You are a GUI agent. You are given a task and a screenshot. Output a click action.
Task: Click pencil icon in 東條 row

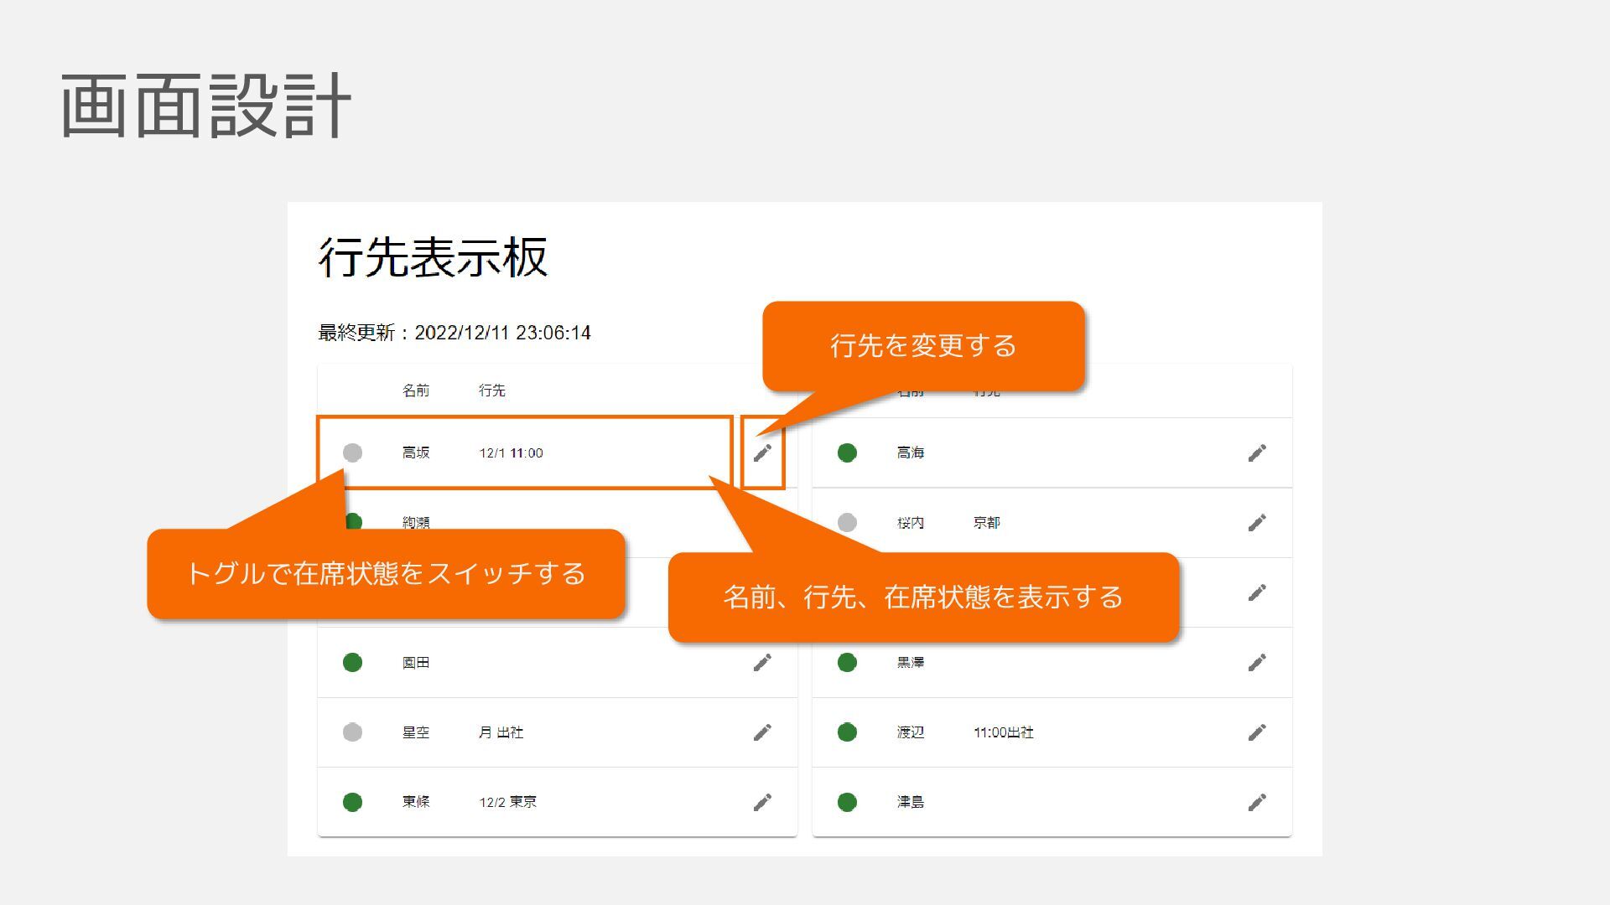point(762,803)
